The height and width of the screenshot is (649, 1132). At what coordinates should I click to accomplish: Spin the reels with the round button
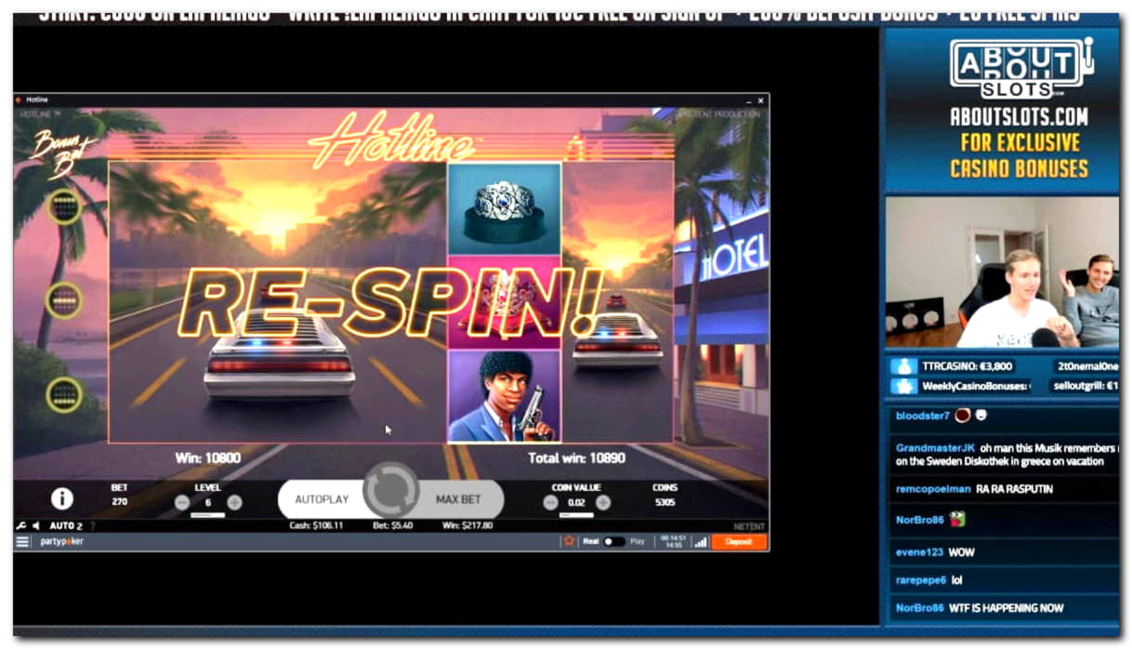391,490
